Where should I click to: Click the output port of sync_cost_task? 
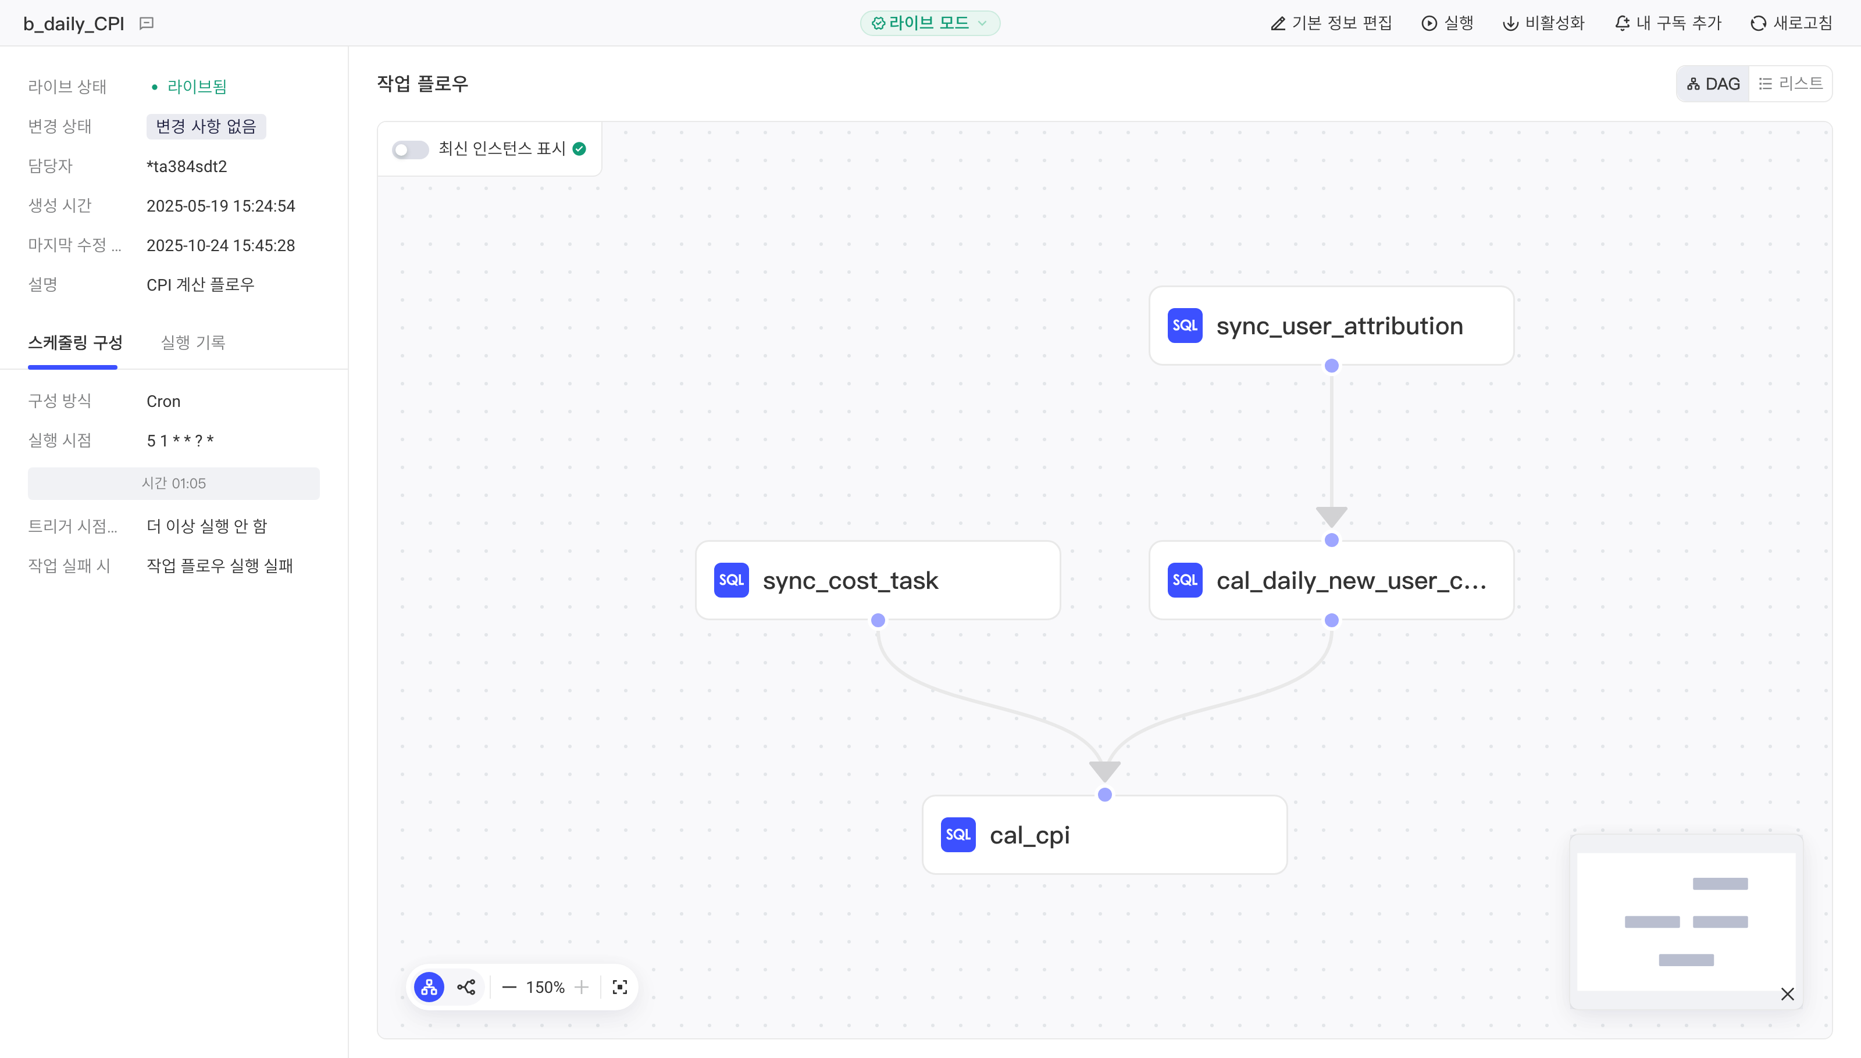[878, 620]
